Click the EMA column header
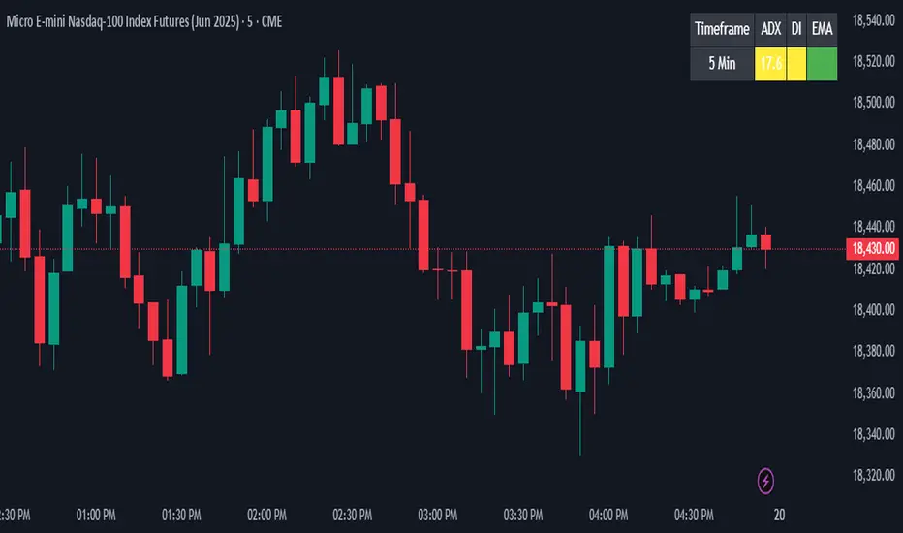The image size is (903, 533). pyautogui.click(x=822, y=29)
